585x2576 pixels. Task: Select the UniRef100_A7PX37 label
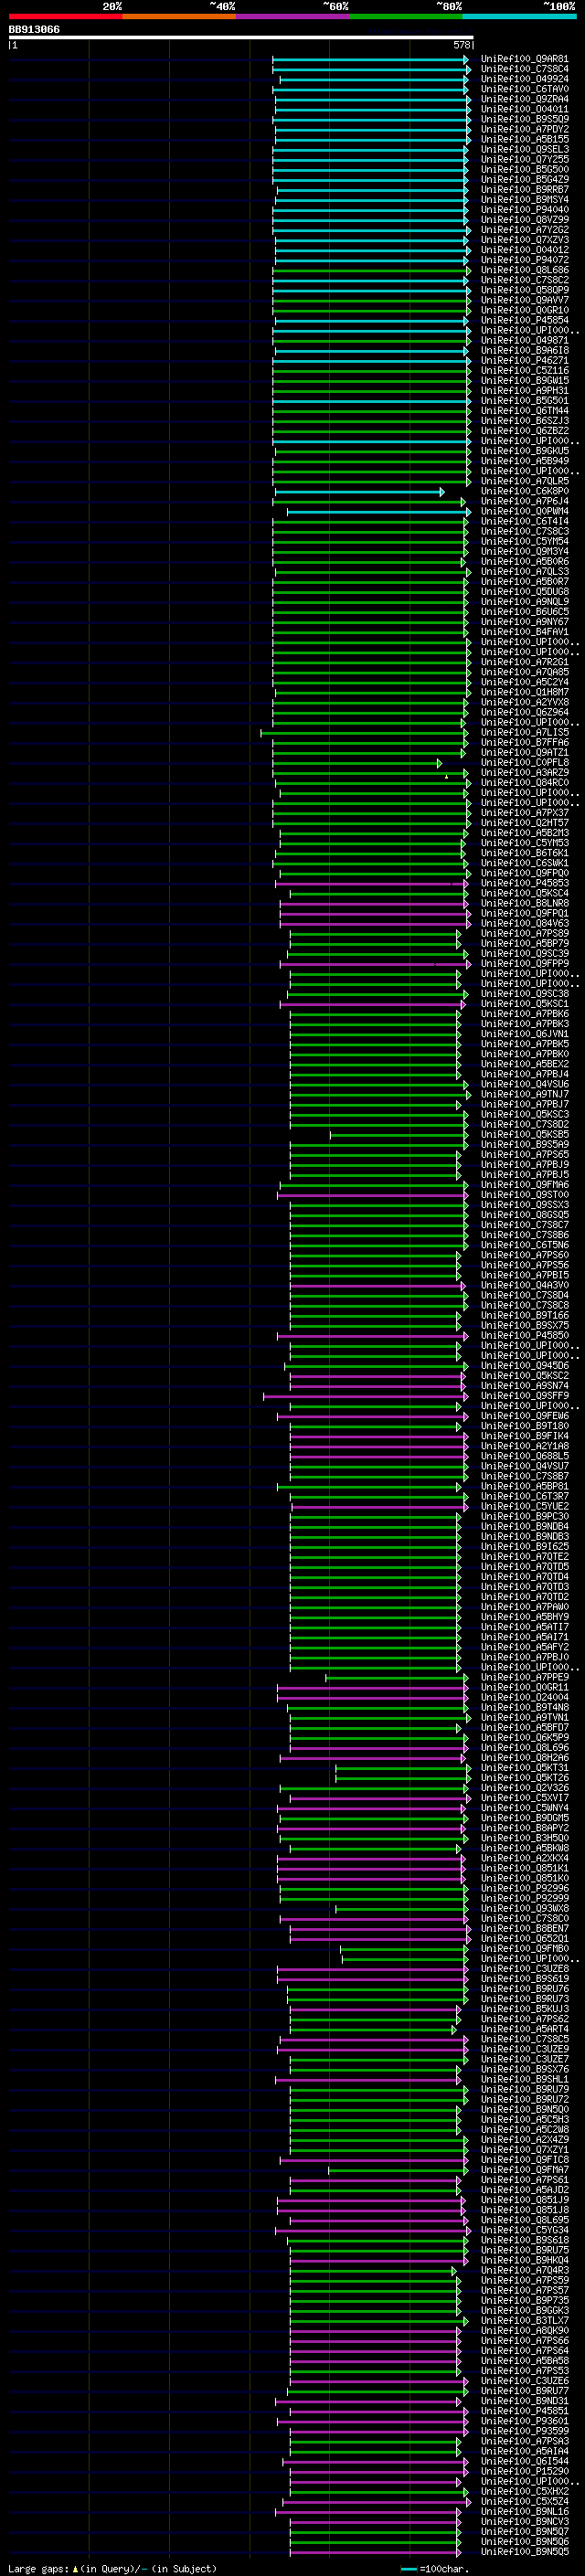525,812
